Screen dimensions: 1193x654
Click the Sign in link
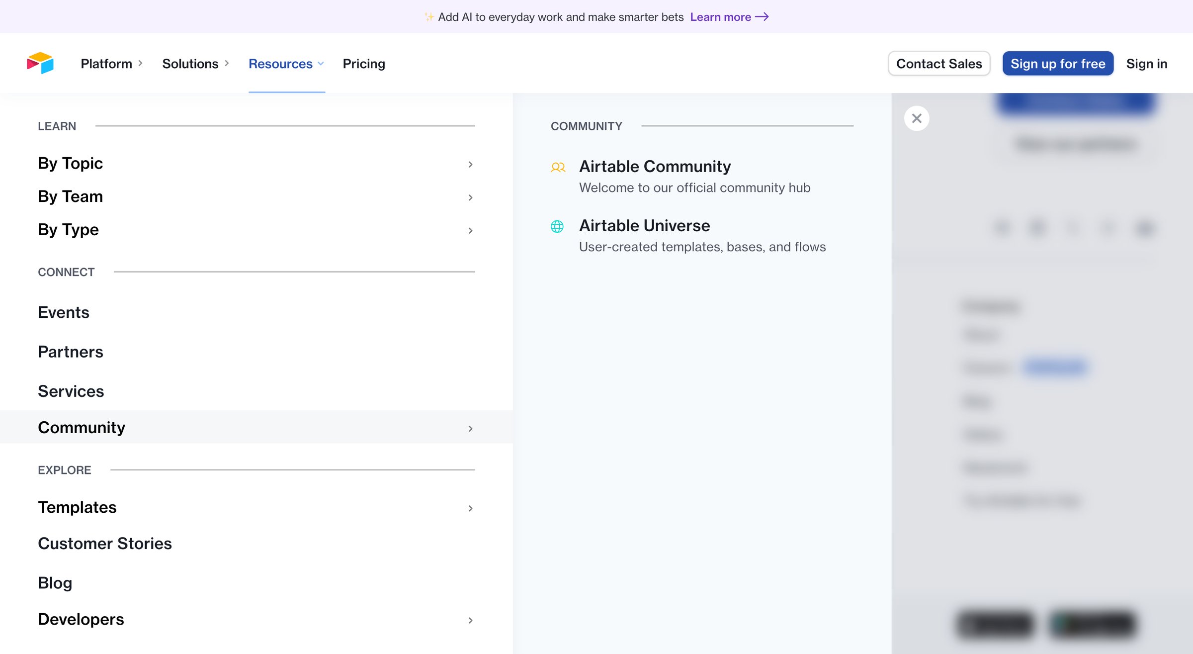1147,64
